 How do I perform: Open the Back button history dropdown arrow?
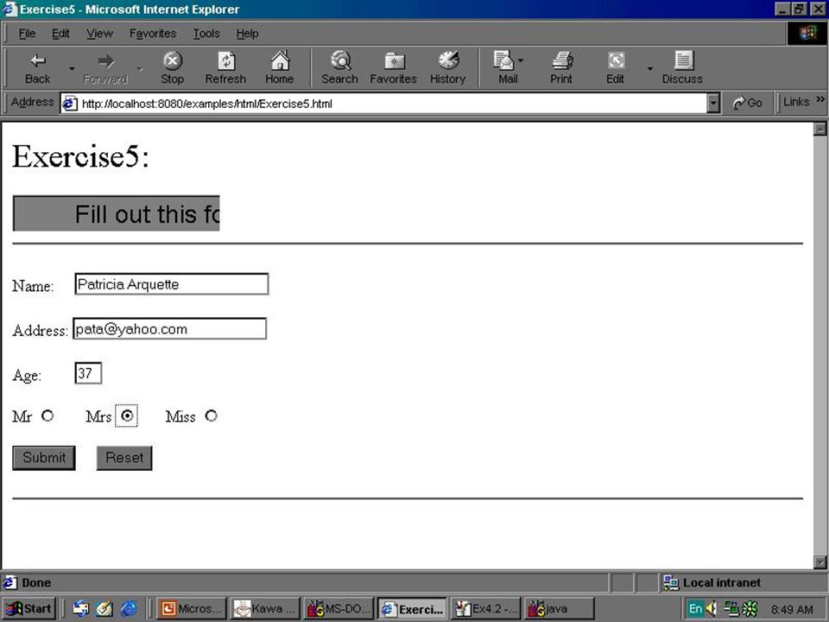[72, 69]
